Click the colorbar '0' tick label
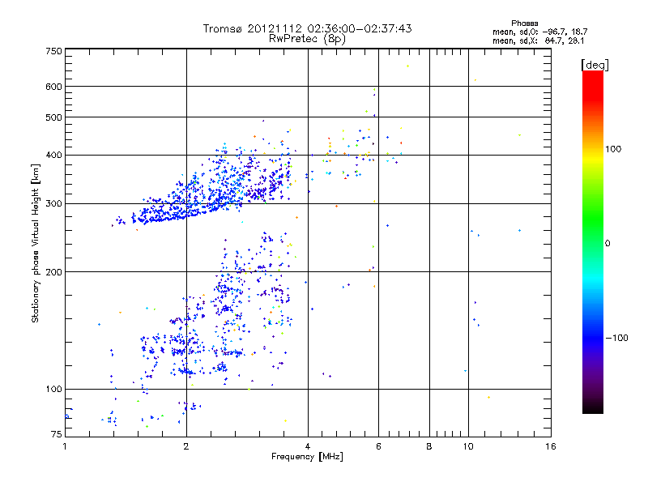This screenshot has height=486, width=648. (607, 244)
